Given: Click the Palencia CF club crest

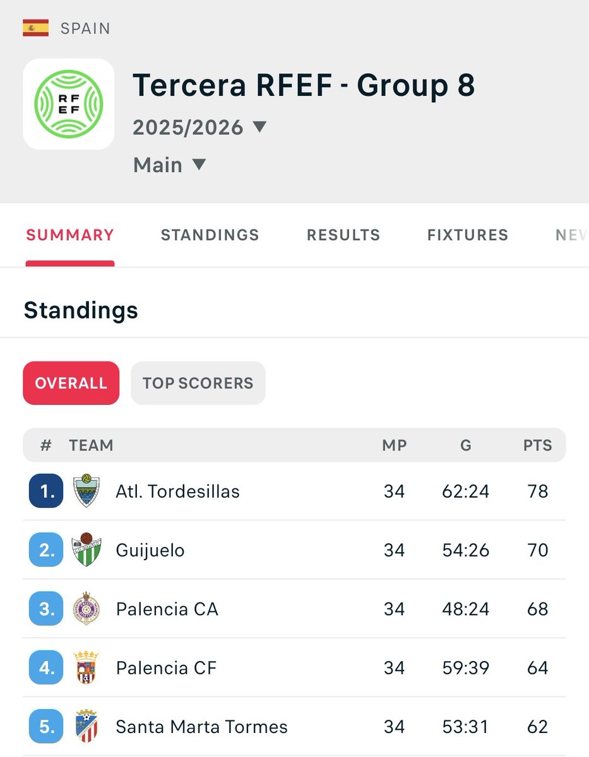Looking at the screenshot, I should (86, 667).
